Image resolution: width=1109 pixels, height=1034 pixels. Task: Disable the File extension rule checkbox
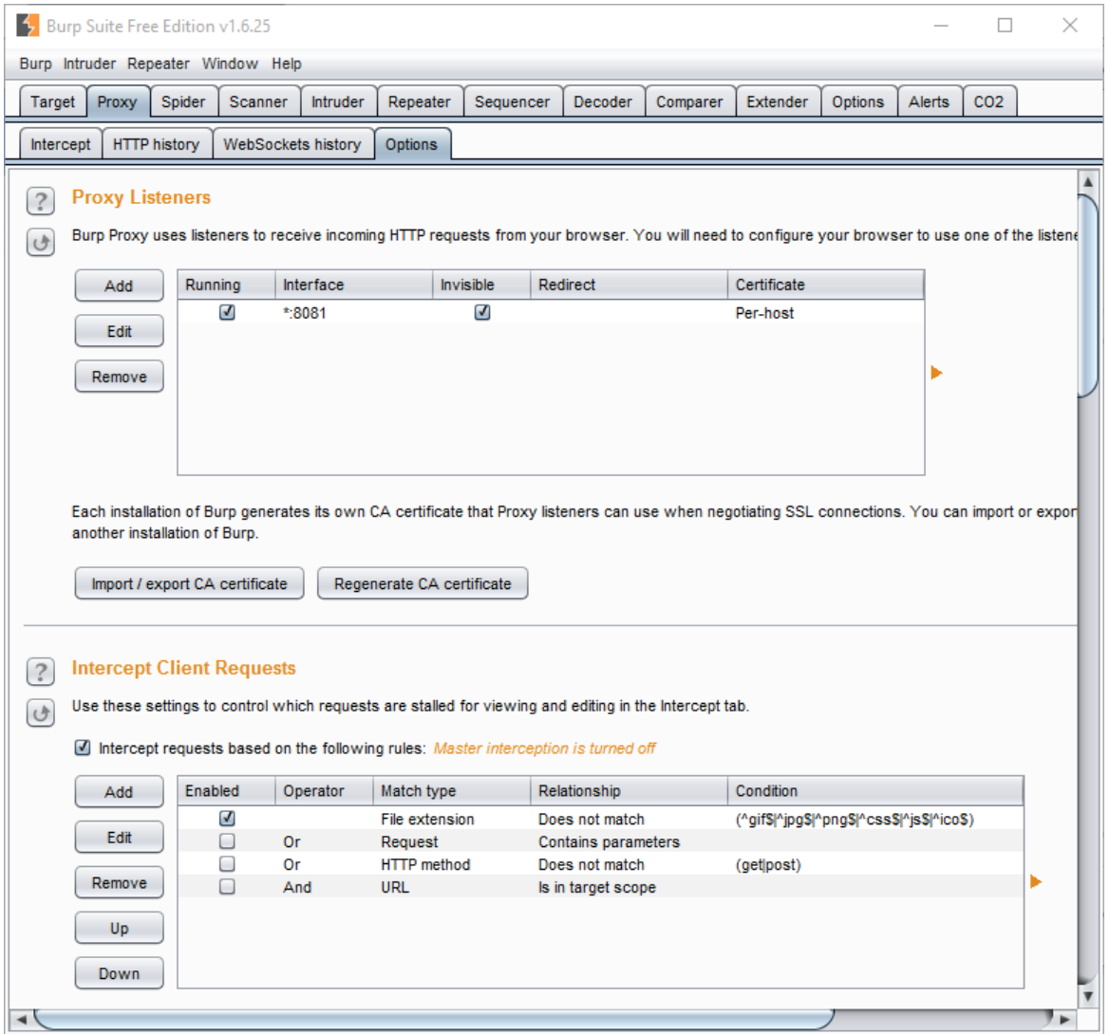[x=227, y=818]
